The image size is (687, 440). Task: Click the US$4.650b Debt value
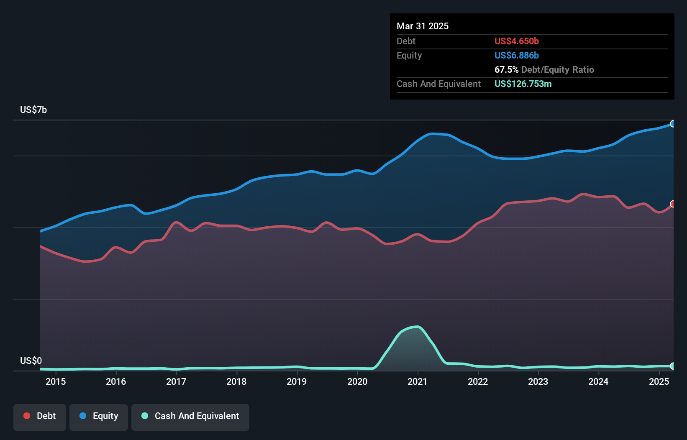click(517, 41)
